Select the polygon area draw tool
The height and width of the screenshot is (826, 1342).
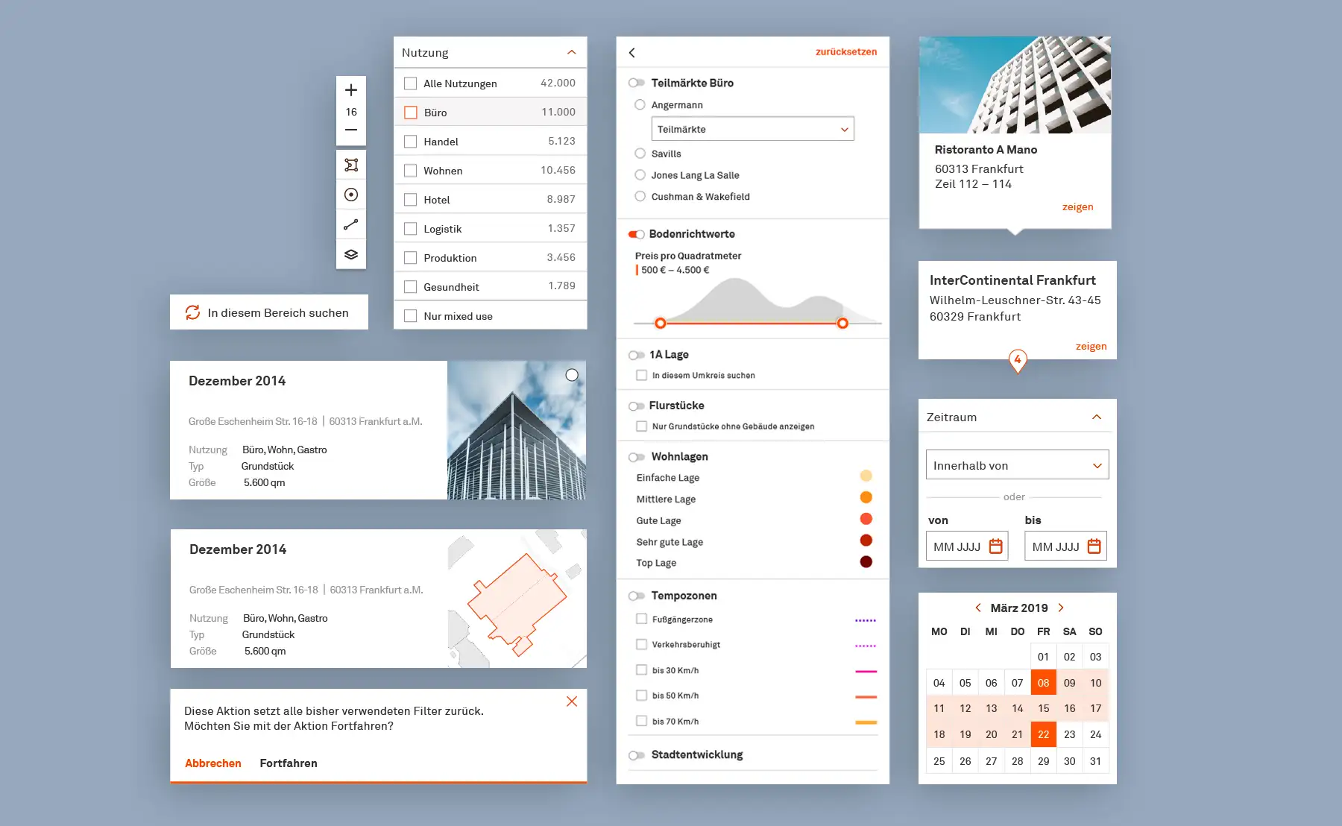[351, 165]
